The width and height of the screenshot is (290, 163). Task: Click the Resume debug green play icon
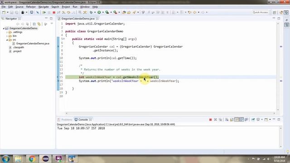point(44,12)
